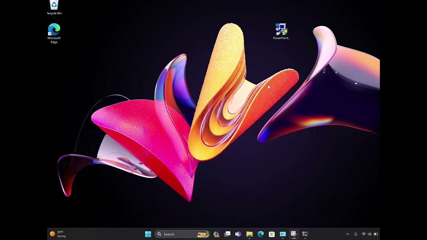This screenshot has width=427, height=240.
Task: Open Microsoft Store from the taskbar
Action: (x=272, y=234)
